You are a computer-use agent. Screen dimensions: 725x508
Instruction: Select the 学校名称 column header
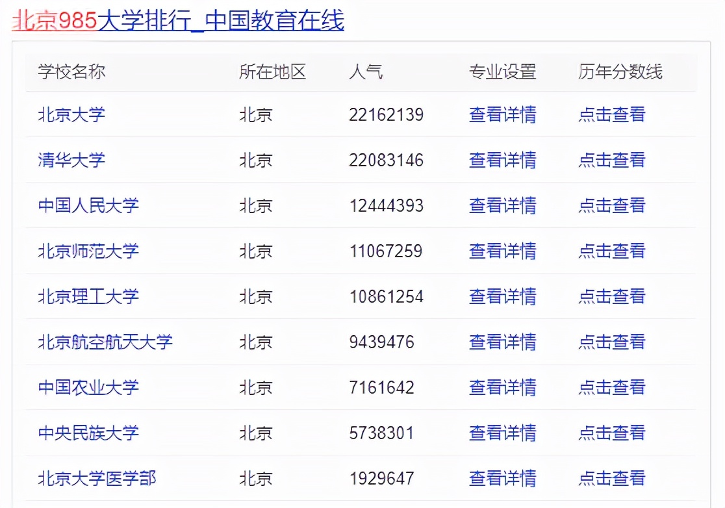click(71, 73)
